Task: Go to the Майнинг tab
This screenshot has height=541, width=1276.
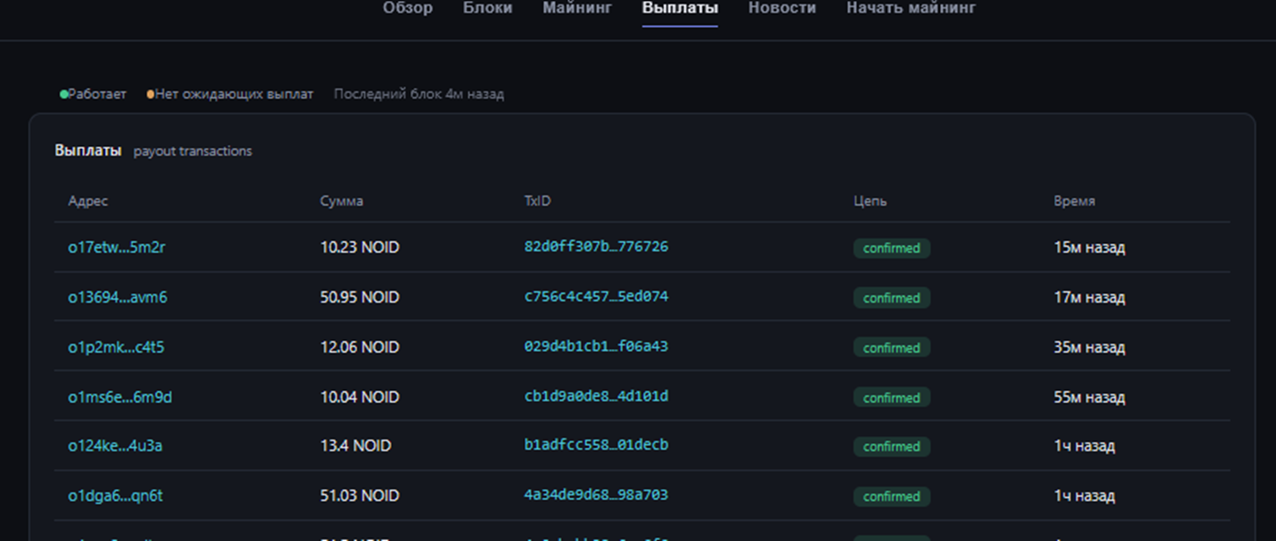Action: click(577, 8)
